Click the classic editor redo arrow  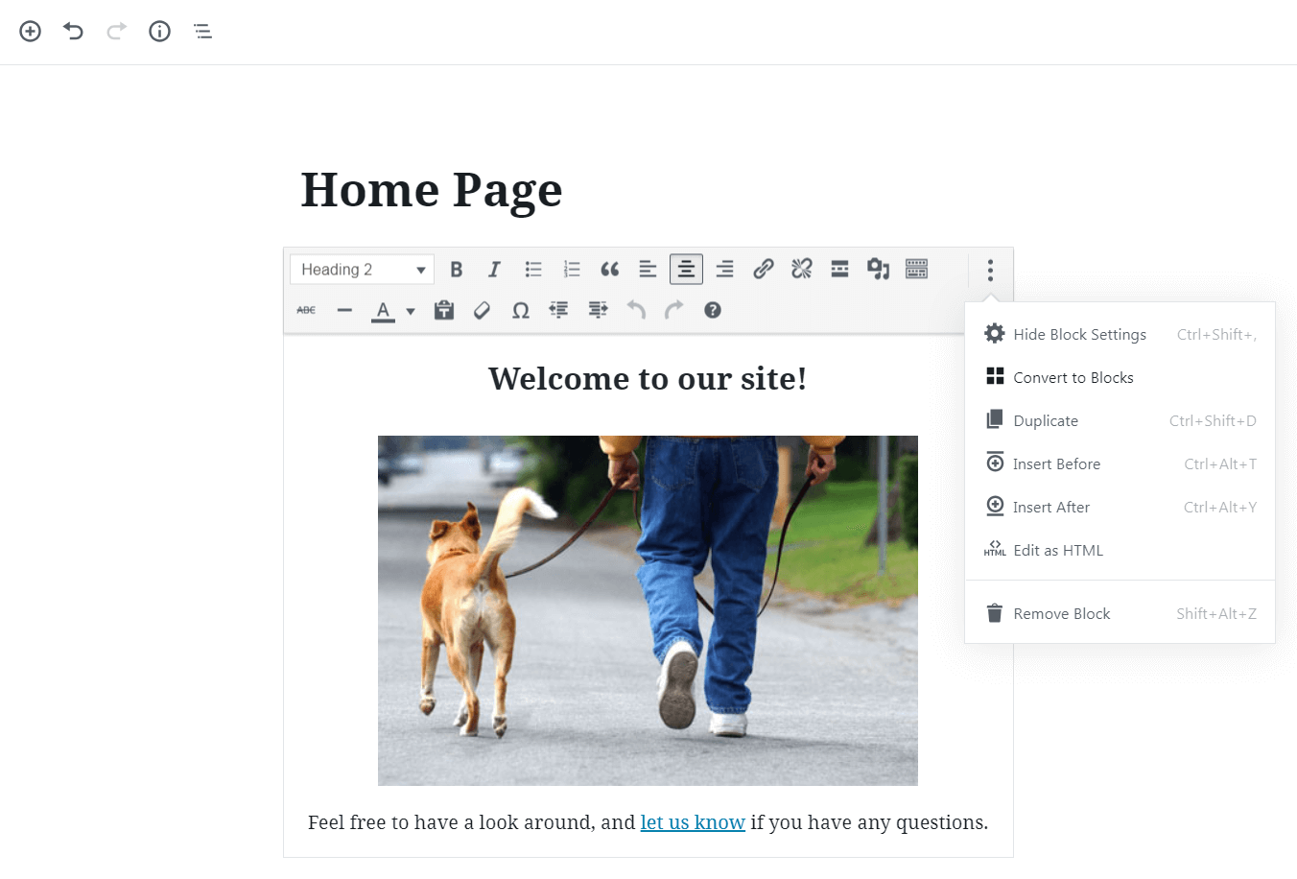[674, 310]
